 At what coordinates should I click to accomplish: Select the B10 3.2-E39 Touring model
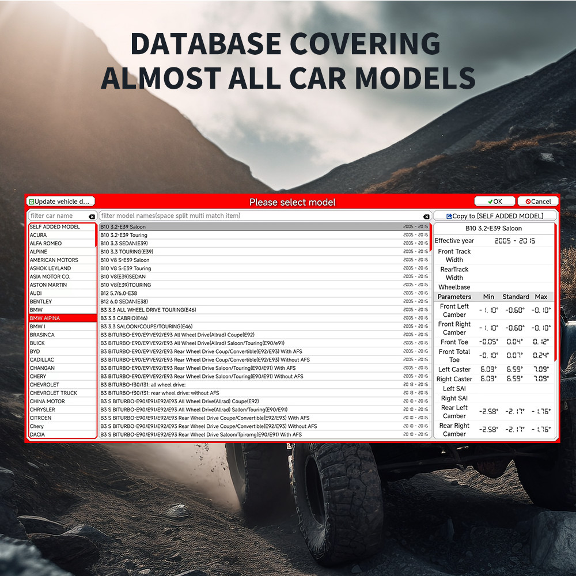click(124, 235)
